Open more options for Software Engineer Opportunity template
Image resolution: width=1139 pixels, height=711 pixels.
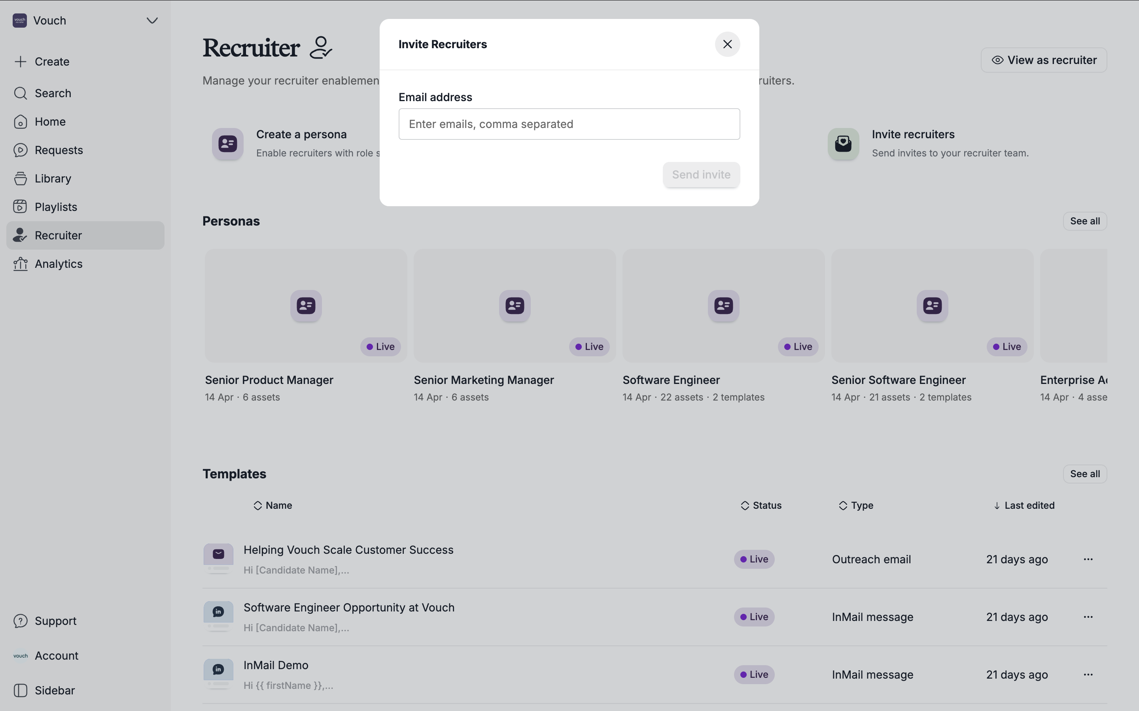(x=1088, y=617)
